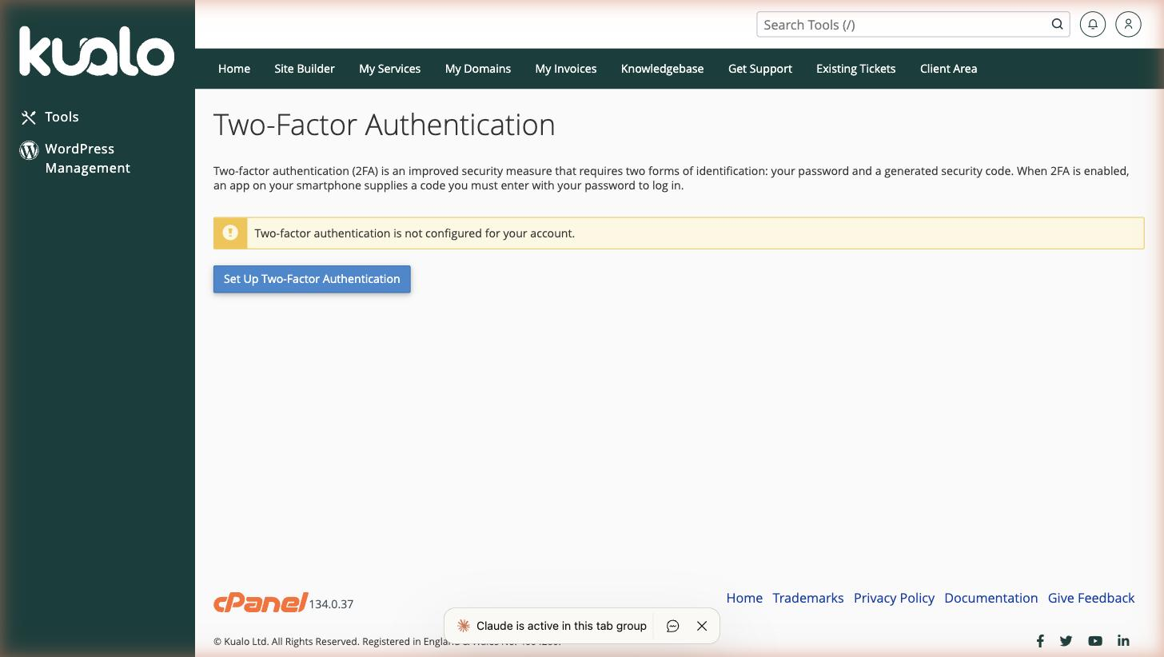Image resolution: width=1164 pixels, height=657 pixels.
Task: Open Kualo's Facebook page icon
Action: click(1040, 641)
